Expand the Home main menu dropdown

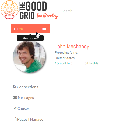click(x=30, y=29)
